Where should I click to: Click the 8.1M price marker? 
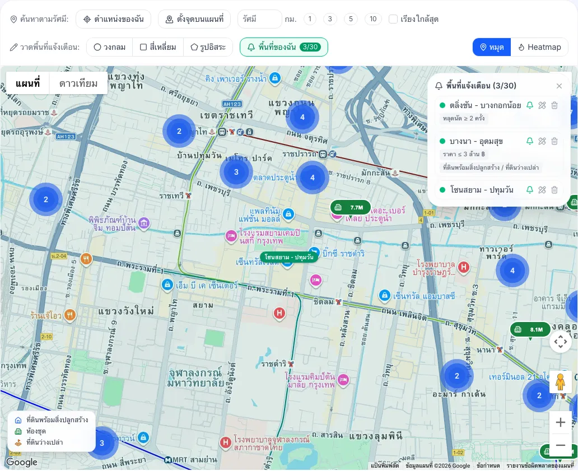click(x=530, y=329)
